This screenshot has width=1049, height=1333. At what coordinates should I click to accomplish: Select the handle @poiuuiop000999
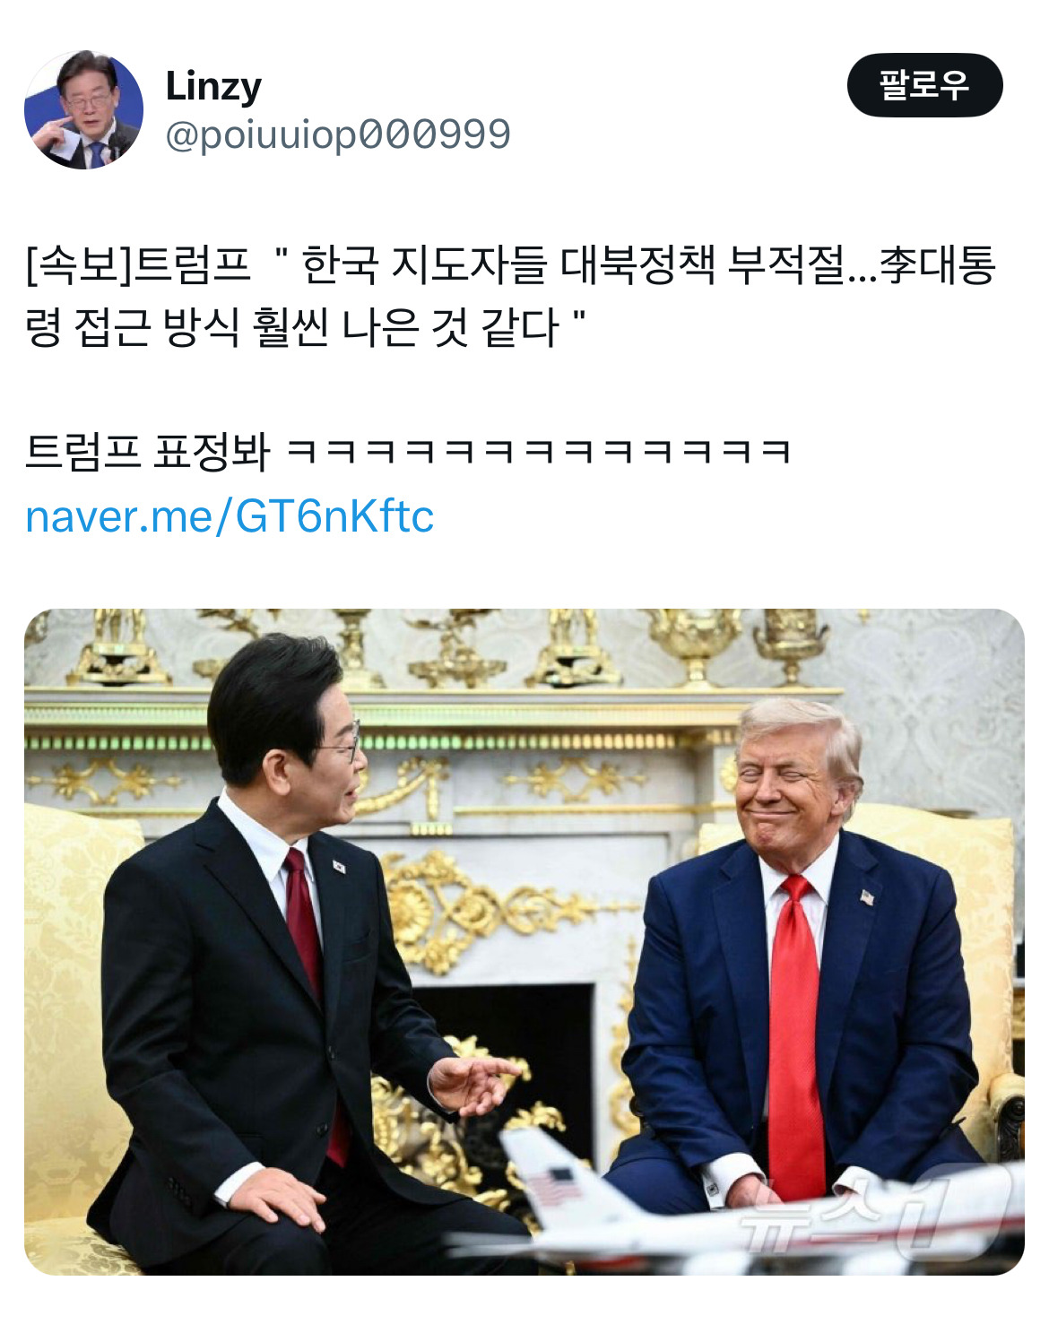[338, 134]
